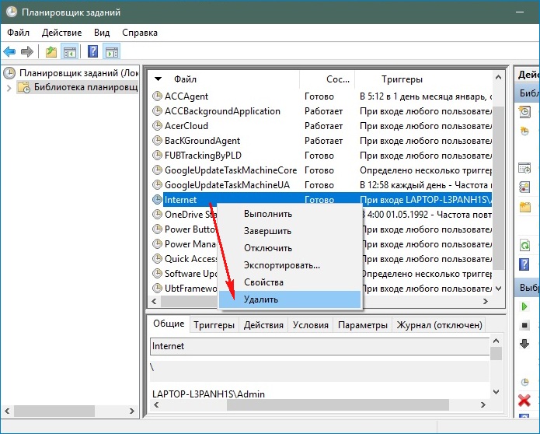Click the sort arrow in Файл column
The image size is (540, 434).
click(158, 79)
